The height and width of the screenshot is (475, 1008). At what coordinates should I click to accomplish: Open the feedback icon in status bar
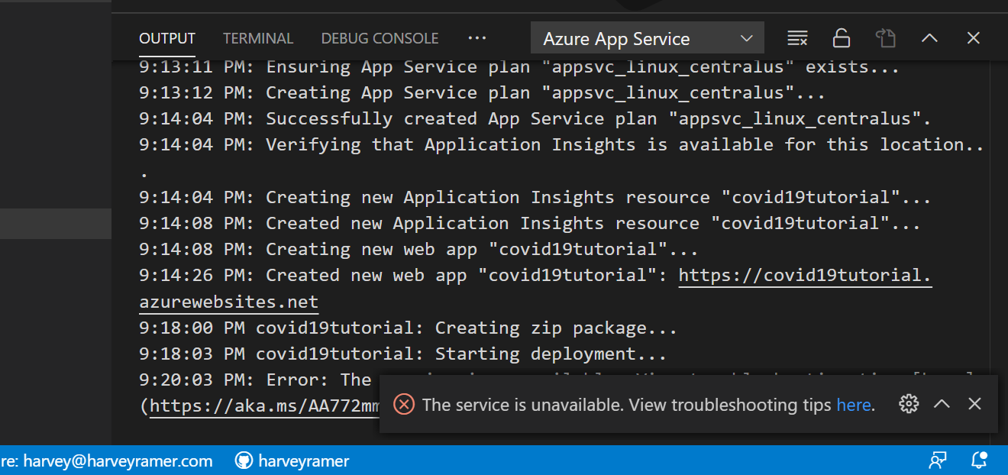tap(937, 460)
